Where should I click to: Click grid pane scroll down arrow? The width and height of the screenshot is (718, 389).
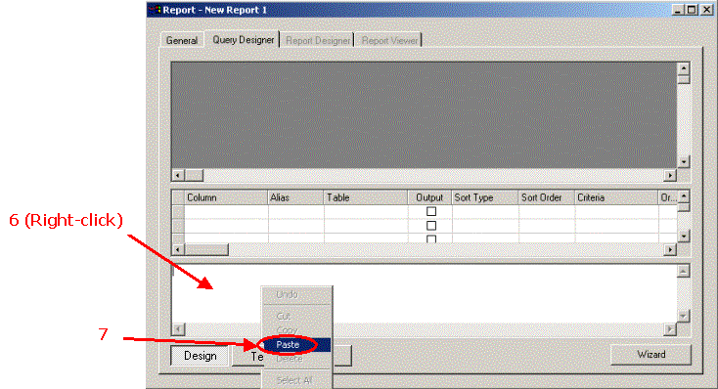(683, 237)
